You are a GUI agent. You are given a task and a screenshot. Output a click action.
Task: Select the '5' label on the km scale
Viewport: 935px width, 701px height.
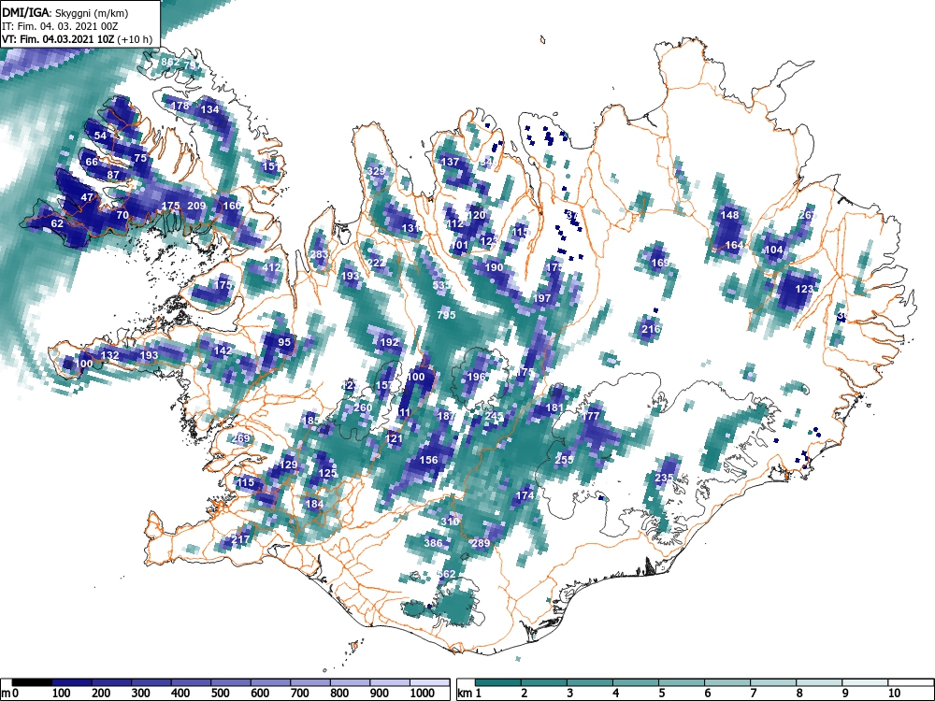[x=661, y=694]
